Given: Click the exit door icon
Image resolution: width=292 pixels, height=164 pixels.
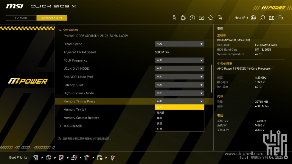Looking at the screenshot, I should pyautogui.click(x=281, y=18).
